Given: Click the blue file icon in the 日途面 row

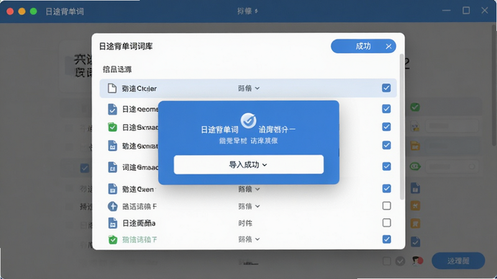Looking at the screenshot, I should [x=112, y=223].
